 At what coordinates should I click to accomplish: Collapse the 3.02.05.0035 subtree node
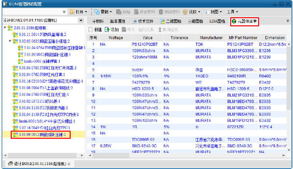click(x=10, y=41)
